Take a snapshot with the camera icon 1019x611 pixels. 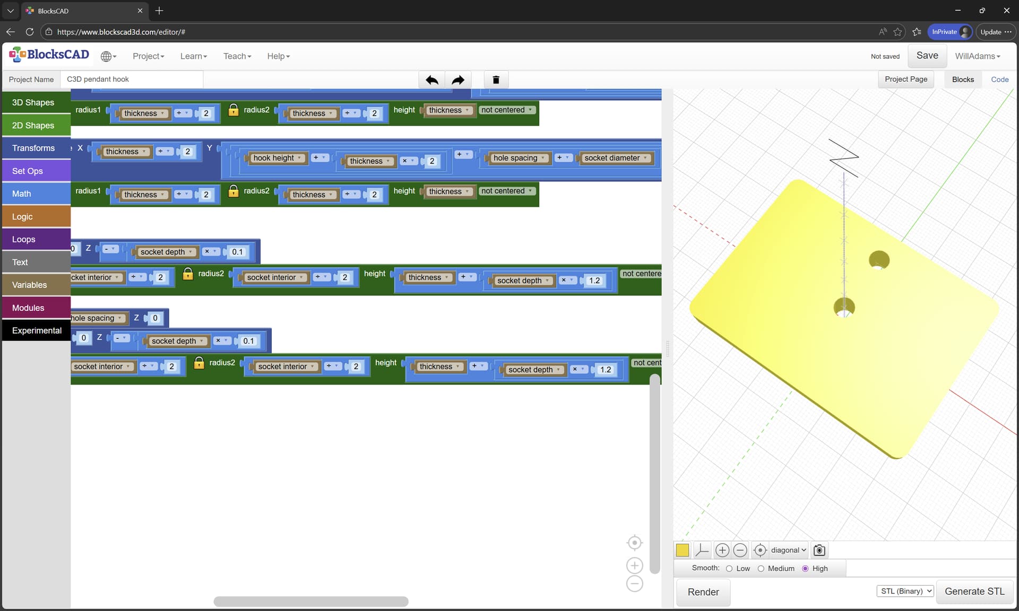819,550
